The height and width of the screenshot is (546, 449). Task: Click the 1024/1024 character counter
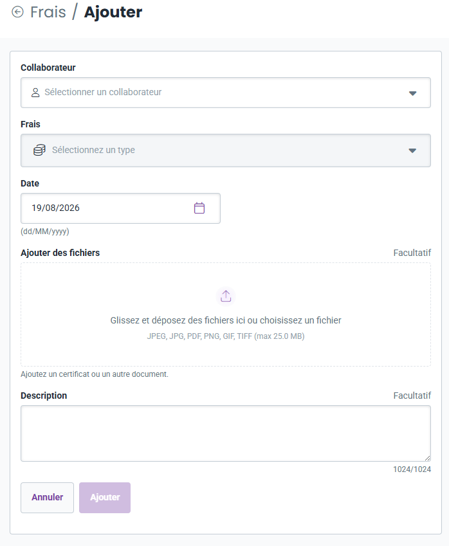tap(412, 469)
